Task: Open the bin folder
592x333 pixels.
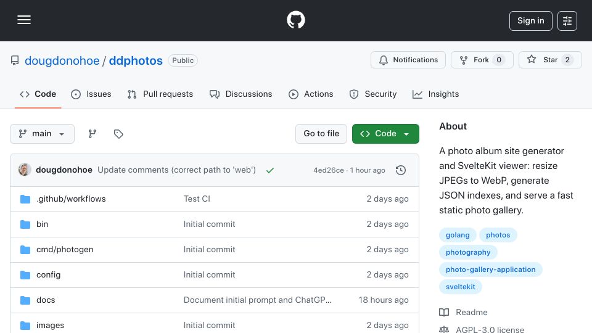Action: (x=43, y=224)
